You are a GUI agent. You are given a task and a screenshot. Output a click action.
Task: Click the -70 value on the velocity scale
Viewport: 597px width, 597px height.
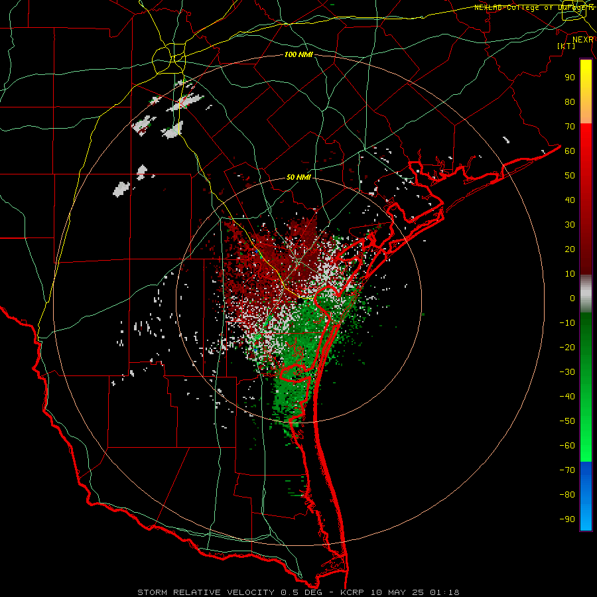pos(567,470)
